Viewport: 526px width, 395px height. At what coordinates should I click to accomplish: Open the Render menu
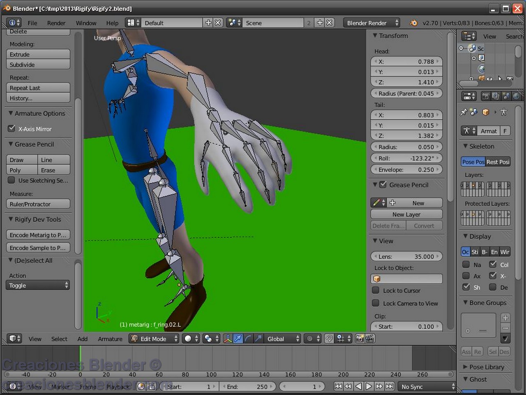[x=56, y=23]
